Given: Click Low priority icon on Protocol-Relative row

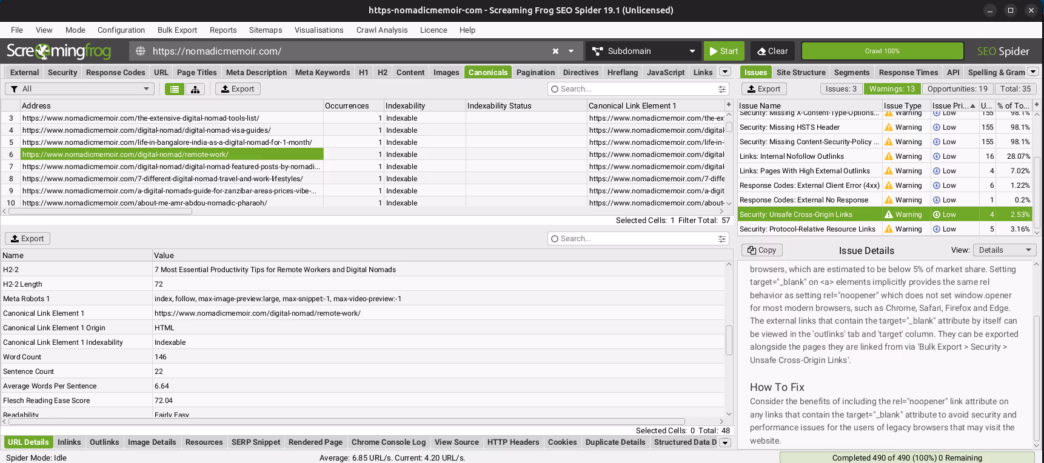Looking at the screenshot, I should [x=937, y=229].
